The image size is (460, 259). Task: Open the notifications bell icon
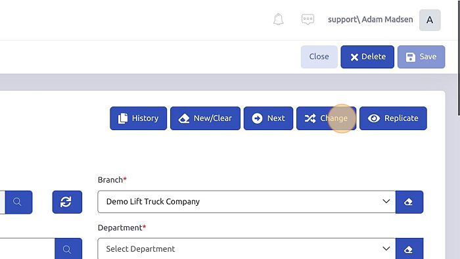(x=278, y=19)
